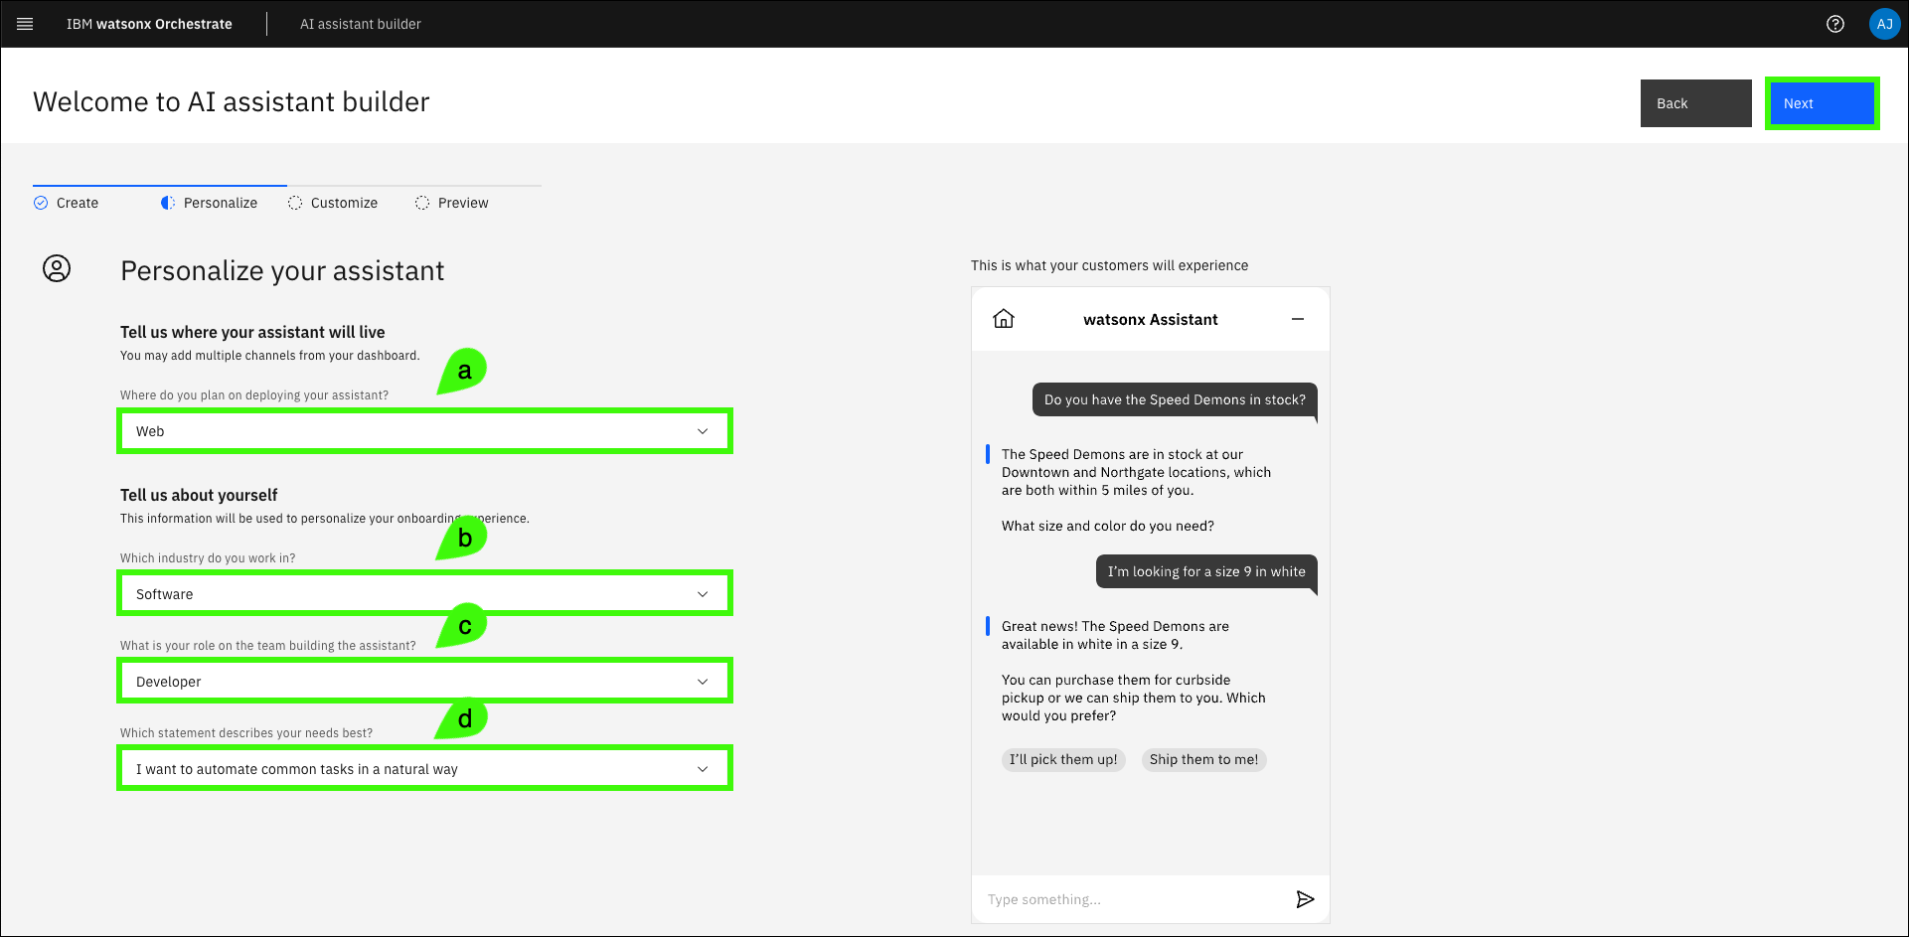Screen dimensions: 1909x937
Task: Jump to the Preview step
Action: 462,203
